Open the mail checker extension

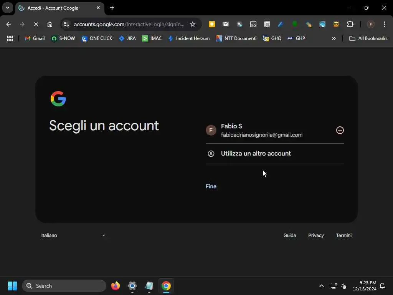(x=226, y=24)
